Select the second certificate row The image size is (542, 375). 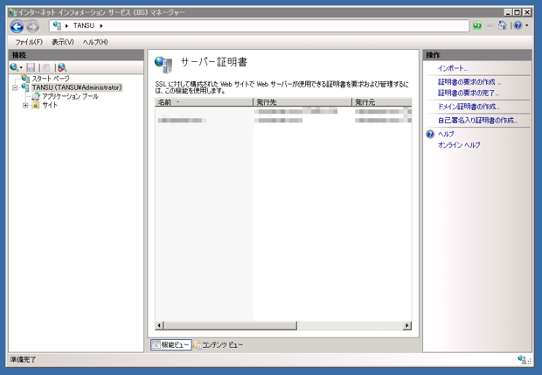(283, 121)
